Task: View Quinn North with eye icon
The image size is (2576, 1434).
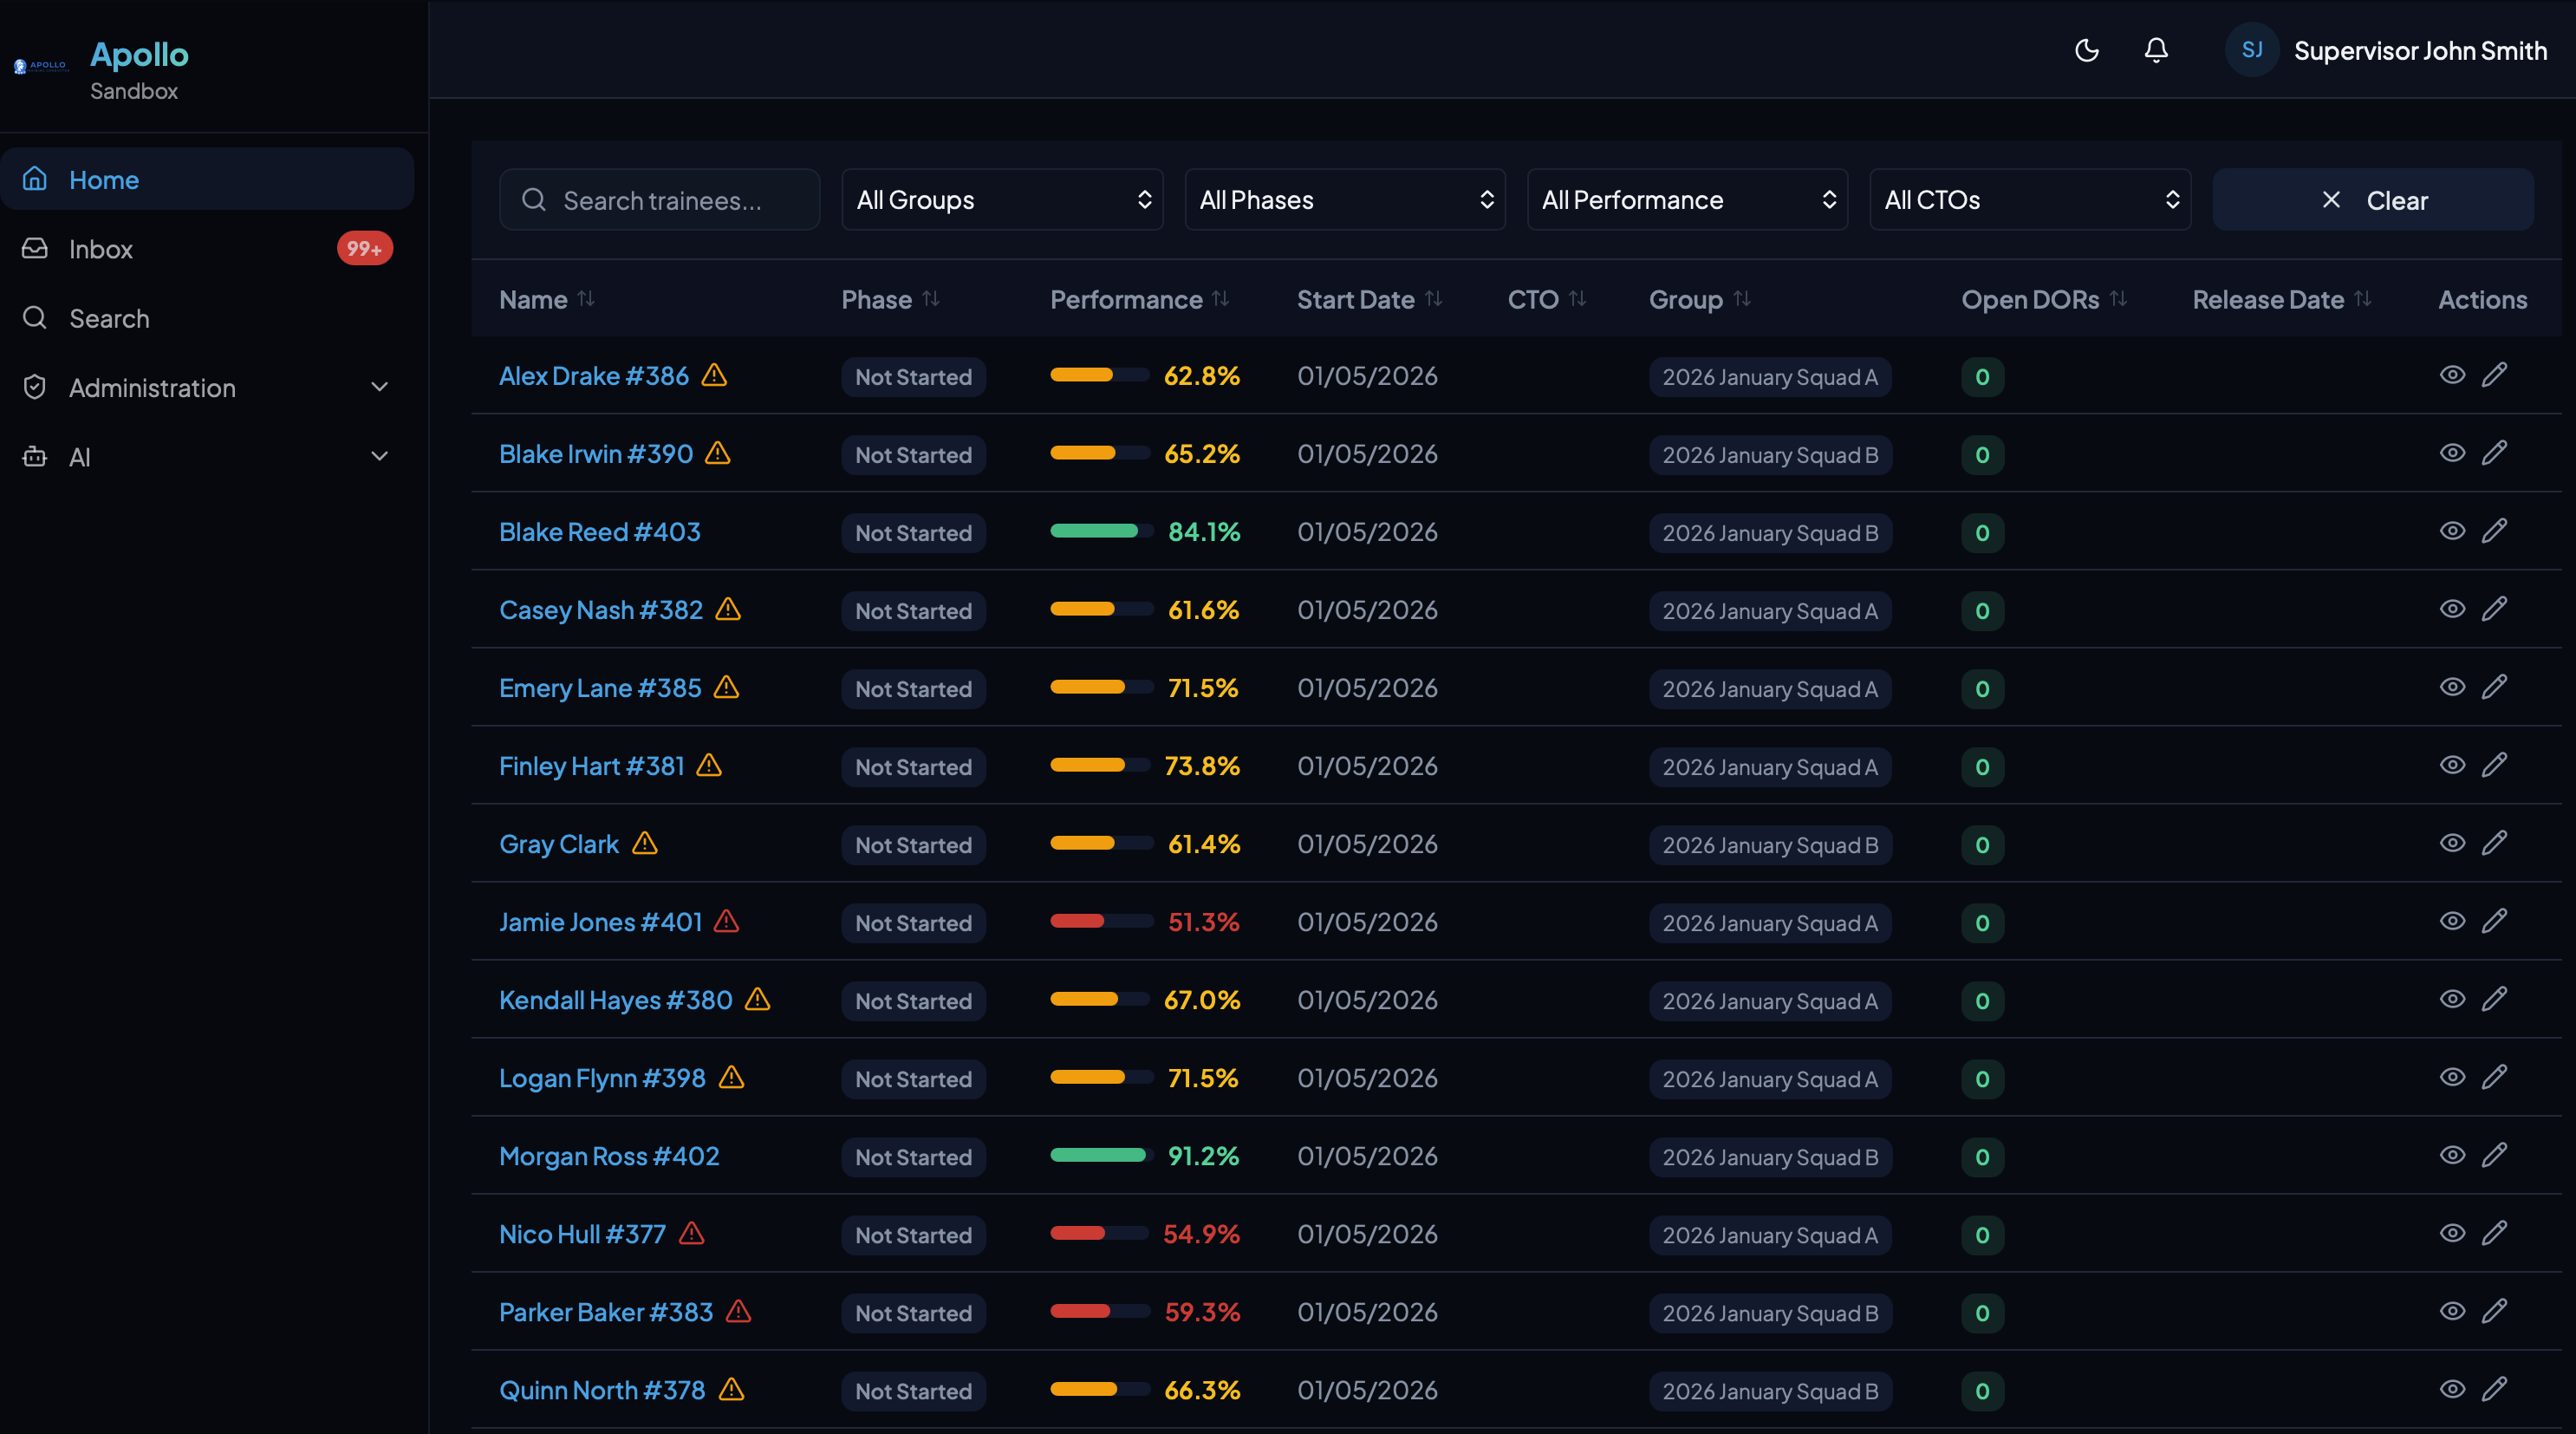Action: 2452,1389
